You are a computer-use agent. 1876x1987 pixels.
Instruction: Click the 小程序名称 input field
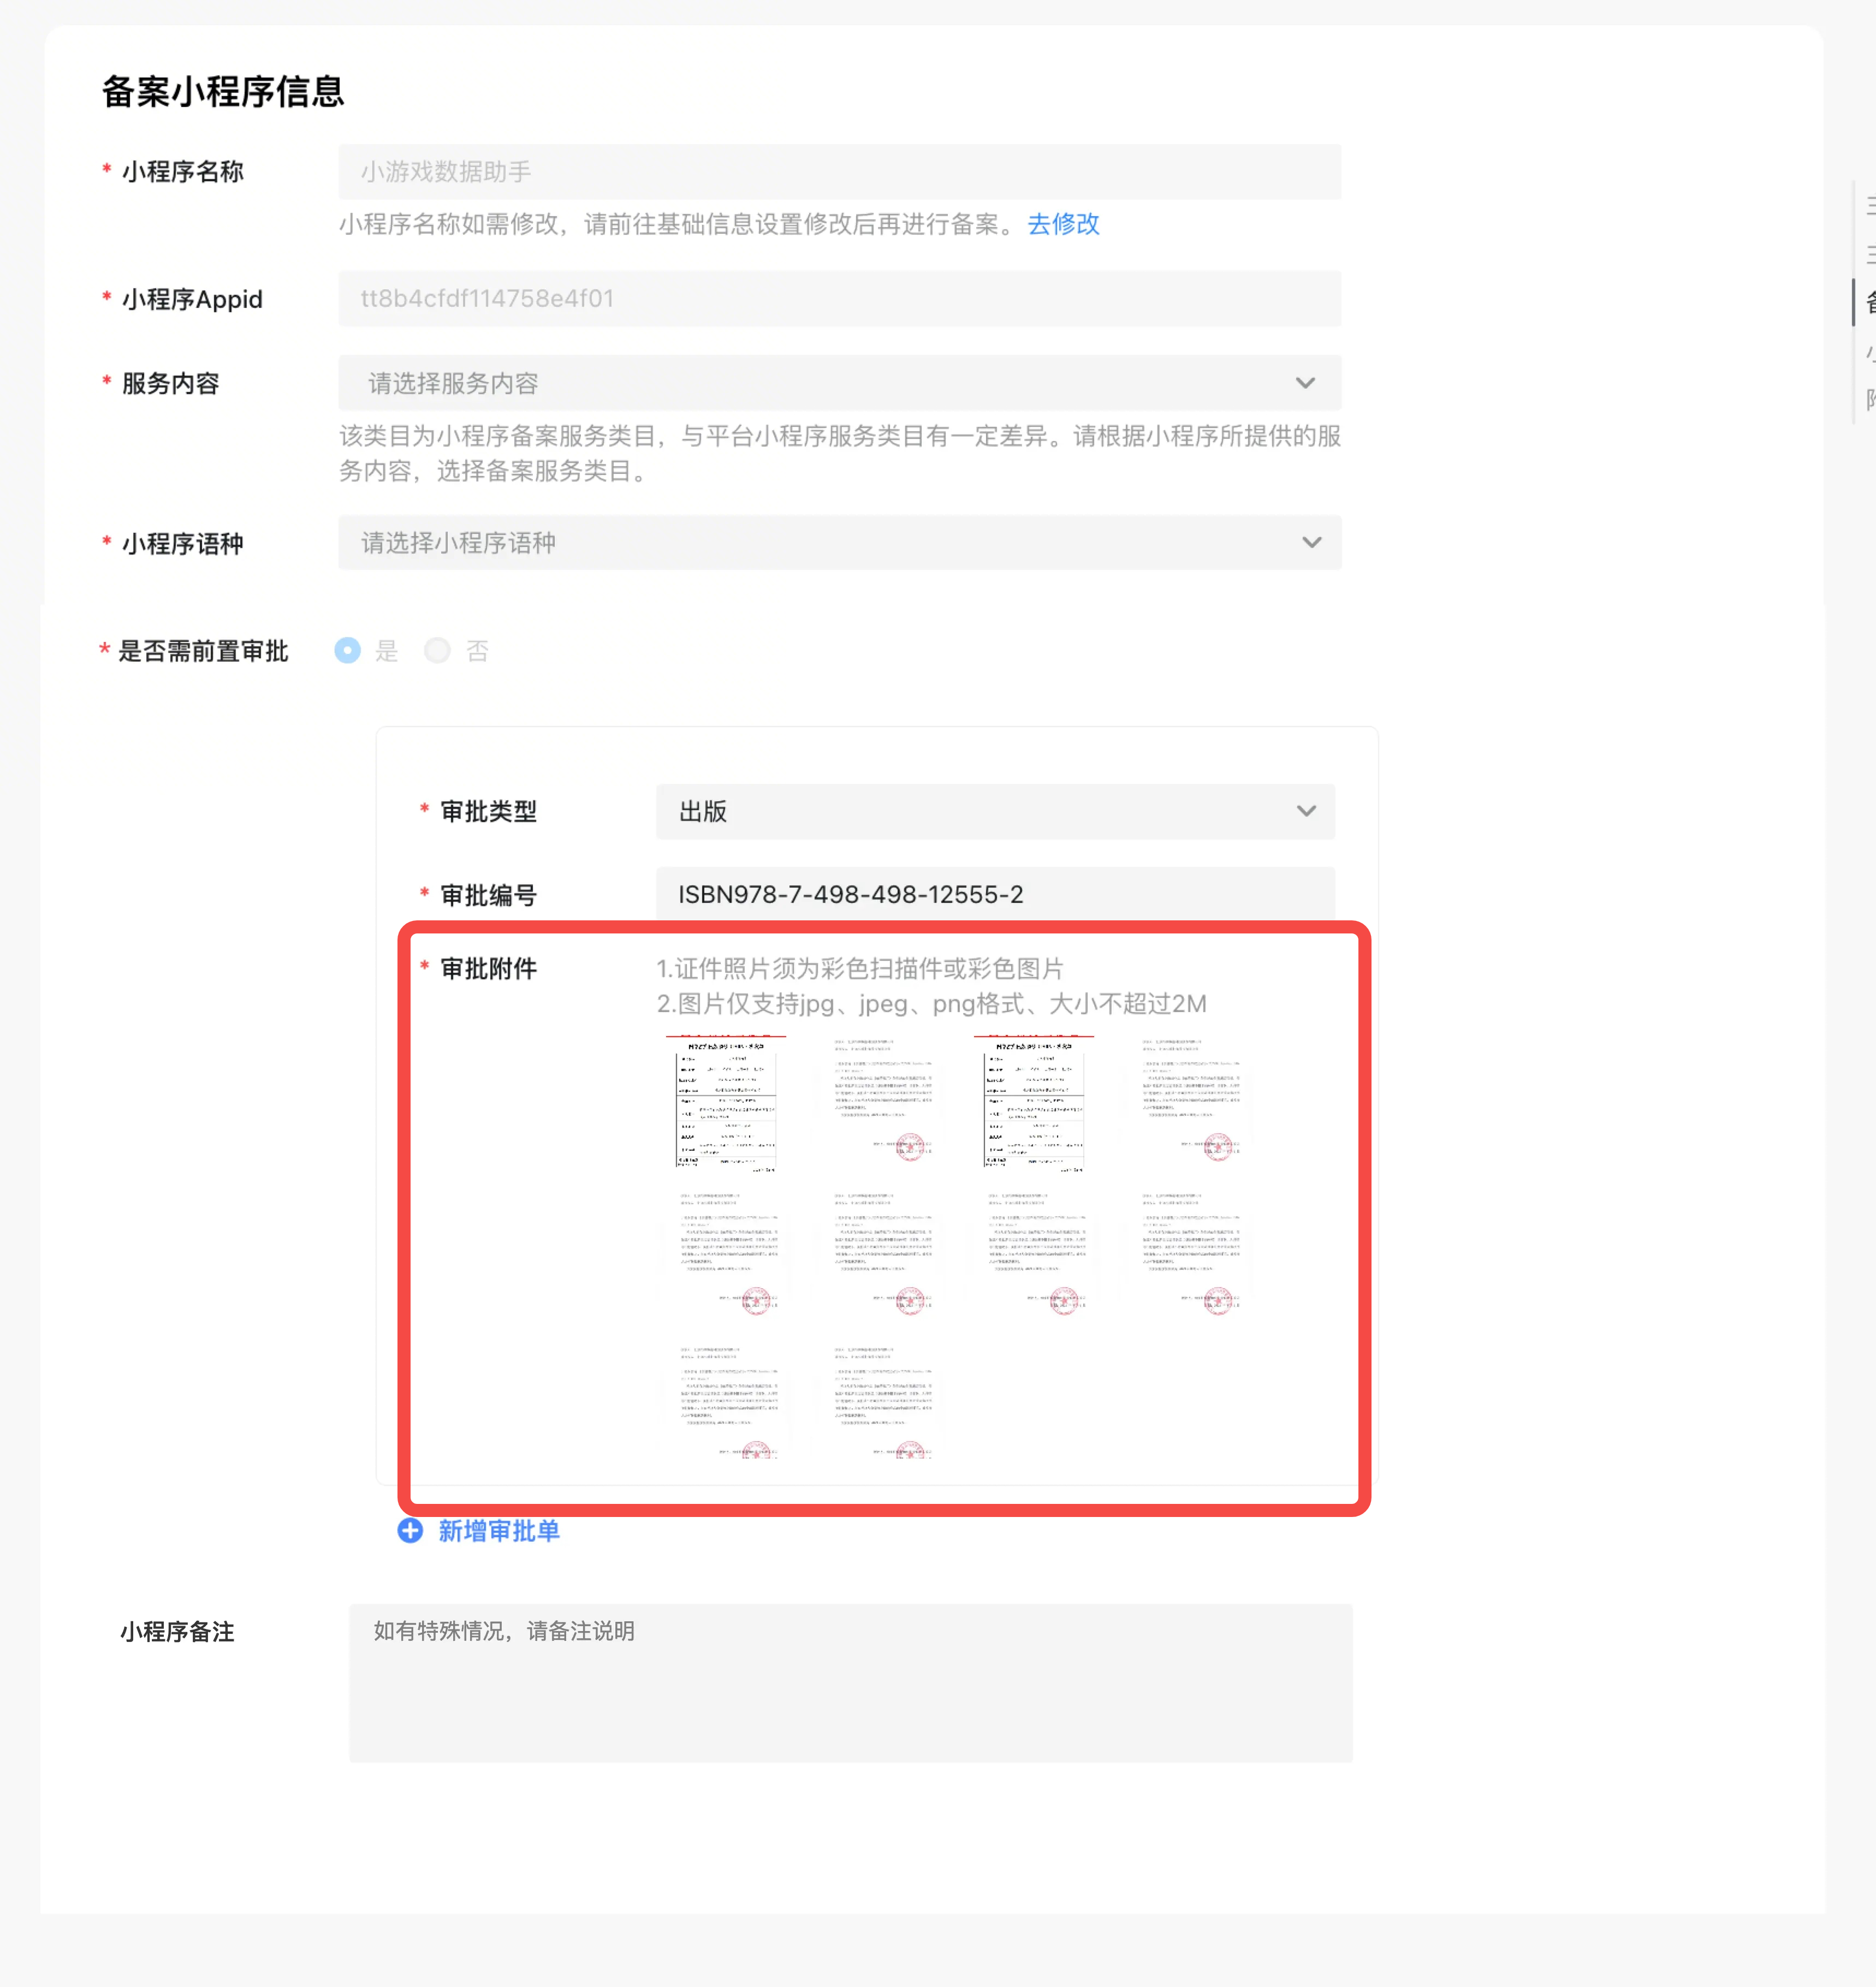[x=839, y=172]
